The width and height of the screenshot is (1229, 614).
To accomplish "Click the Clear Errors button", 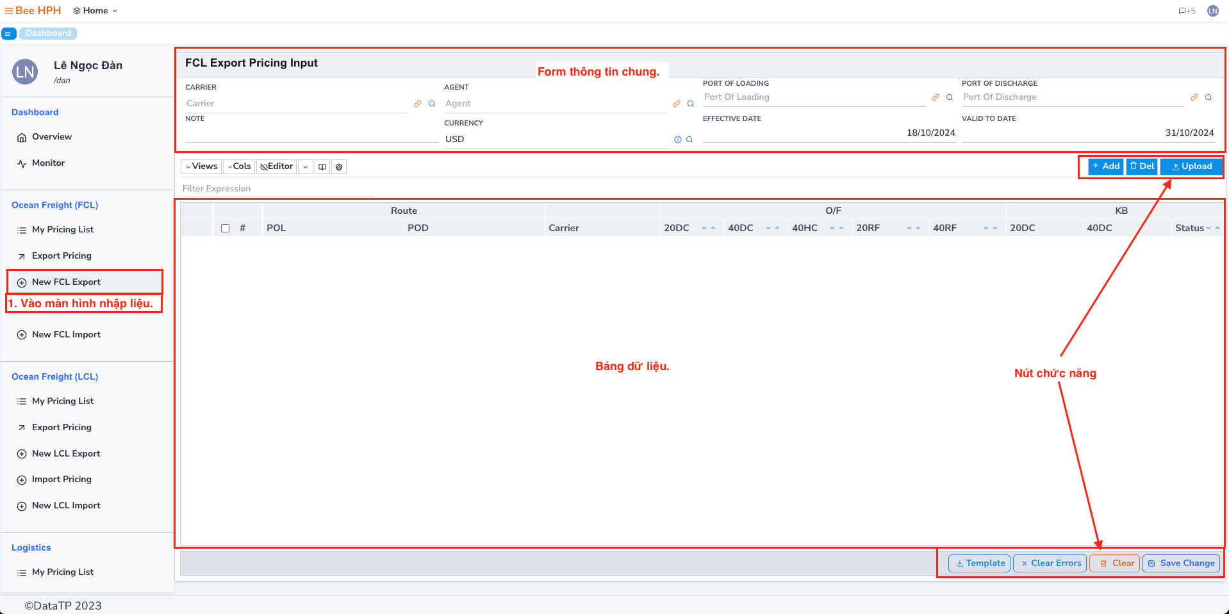I will tap(1050, 563).
